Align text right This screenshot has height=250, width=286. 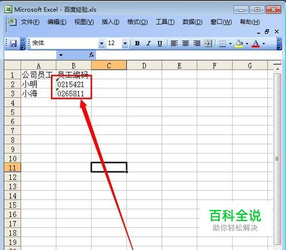pyautogui.click(x=197, y=43)
